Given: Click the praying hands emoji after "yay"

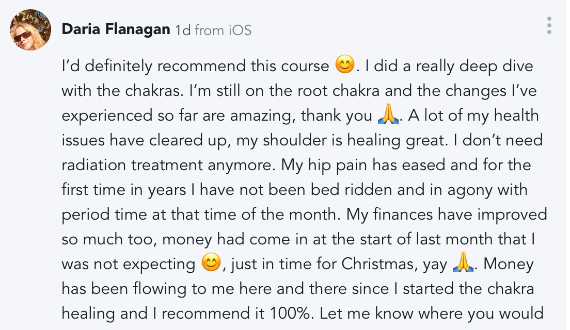Looking at the screenshot, I should (x=463, y=264).
